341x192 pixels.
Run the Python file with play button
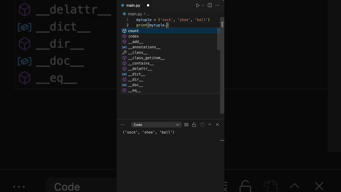pos(198,5)
